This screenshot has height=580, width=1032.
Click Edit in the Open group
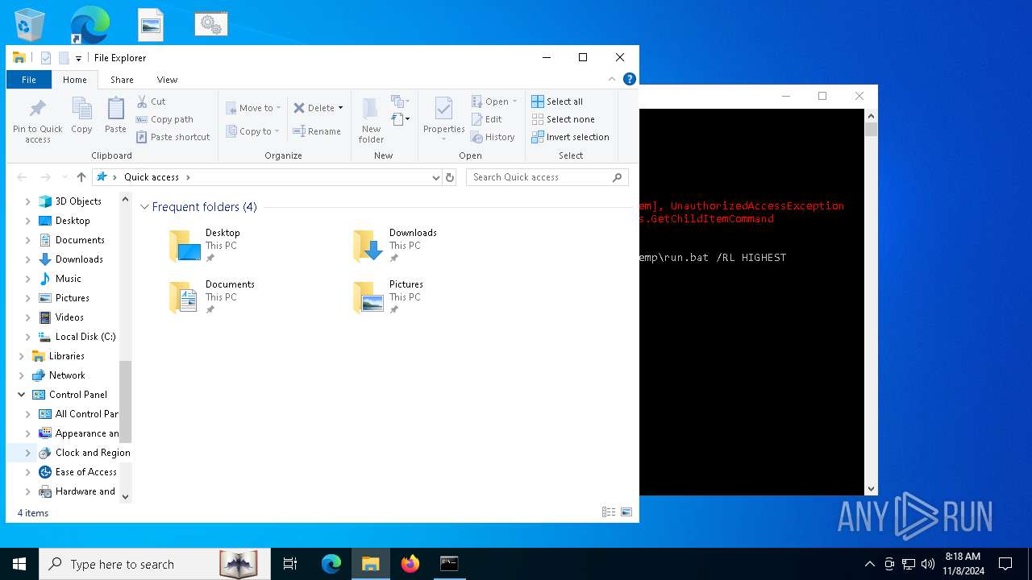tap(487, 119)
